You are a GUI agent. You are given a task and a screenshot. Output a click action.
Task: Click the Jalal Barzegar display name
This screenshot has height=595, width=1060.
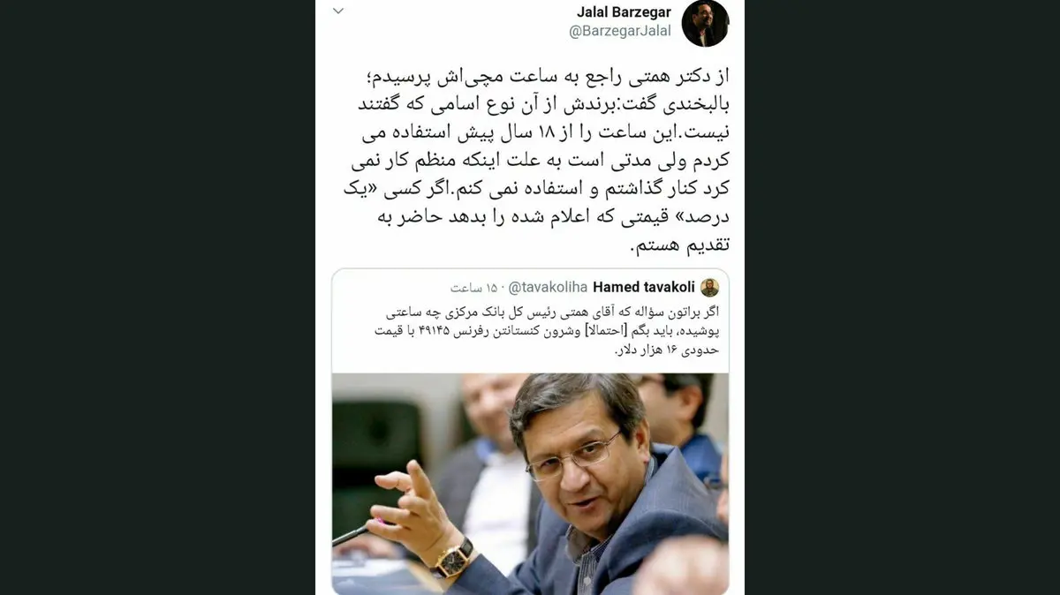624,12
